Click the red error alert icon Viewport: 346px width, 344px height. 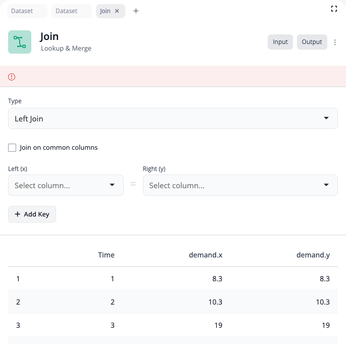tap(12, 77)
